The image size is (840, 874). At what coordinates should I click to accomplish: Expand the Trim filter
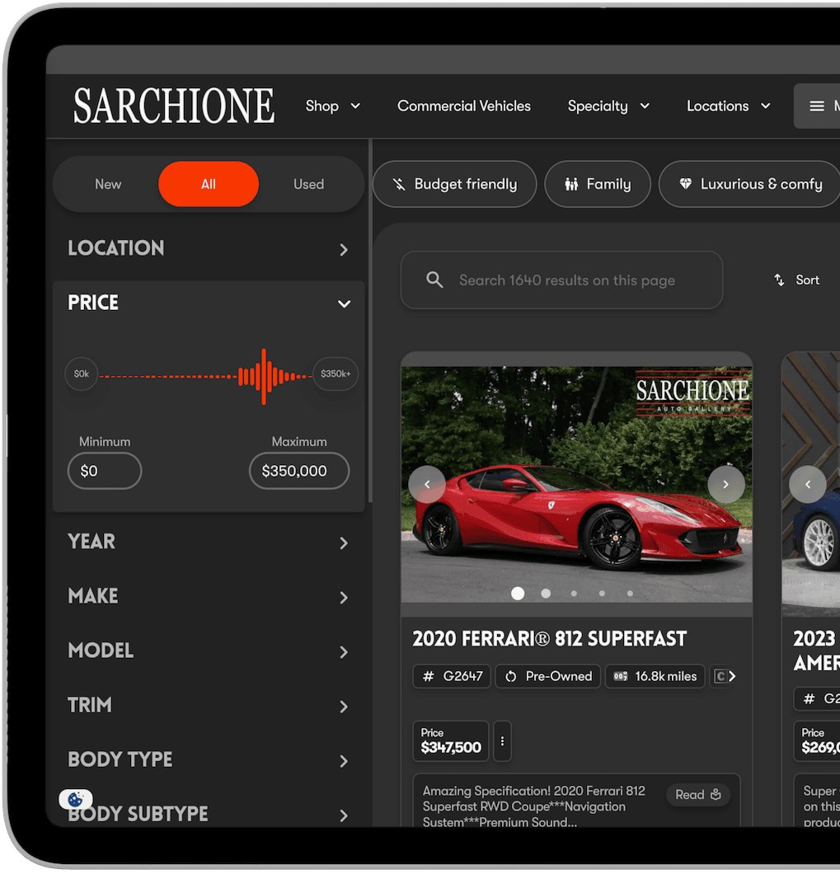(x=209, y=706)
